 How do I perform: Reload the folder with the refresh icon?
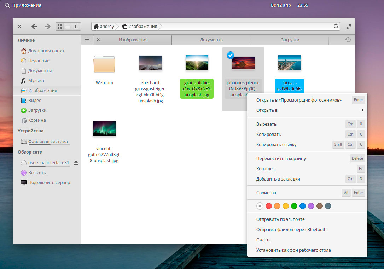336,26
